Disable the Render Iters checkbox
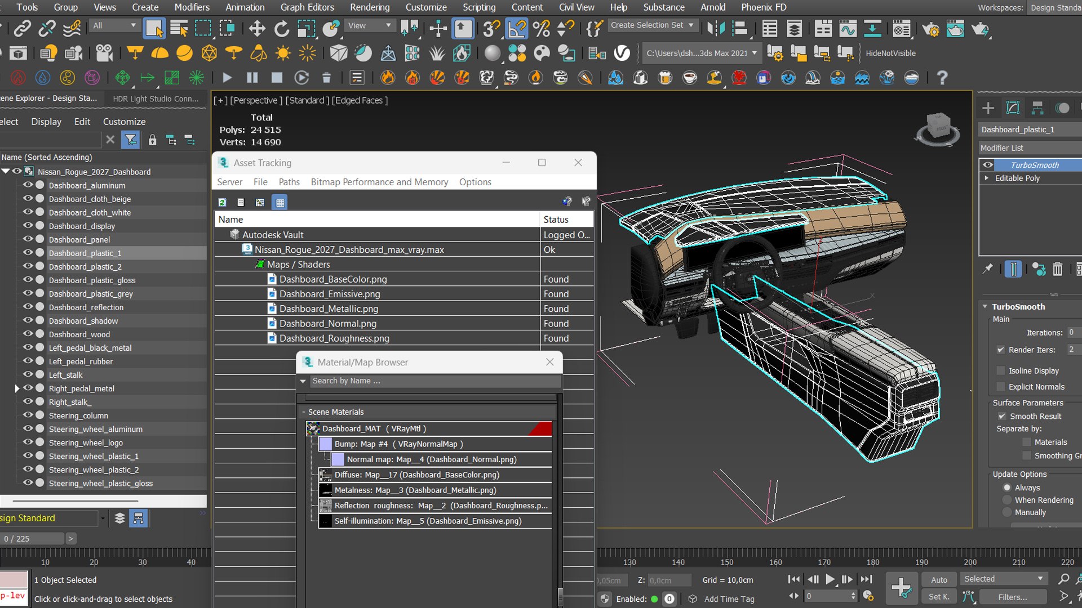Screen dimensions: 1082x608 click(x=1001, y=350)
